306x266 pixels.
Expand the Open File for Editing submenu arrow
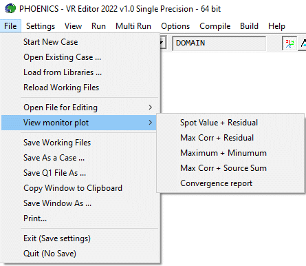point(151,108)
